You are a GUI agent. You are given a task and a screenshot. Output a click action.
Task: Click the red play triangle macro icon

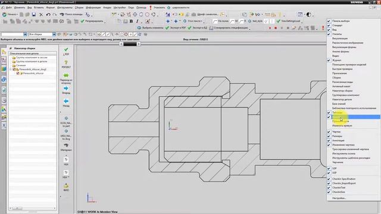270,28
